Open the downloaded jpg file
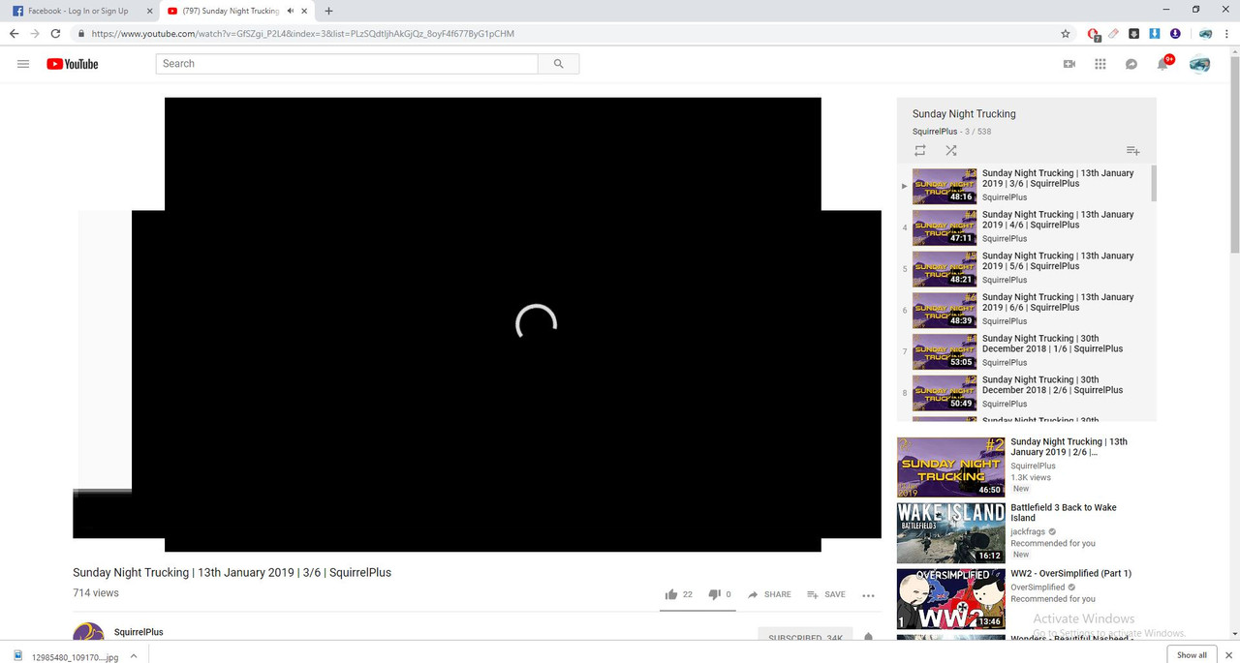The image size is (1240, 663). click(66, 656)
